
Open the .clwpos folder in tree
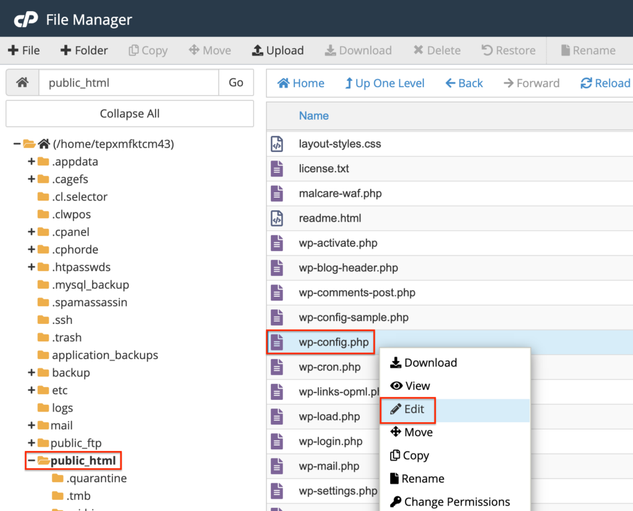click(64, 214)
